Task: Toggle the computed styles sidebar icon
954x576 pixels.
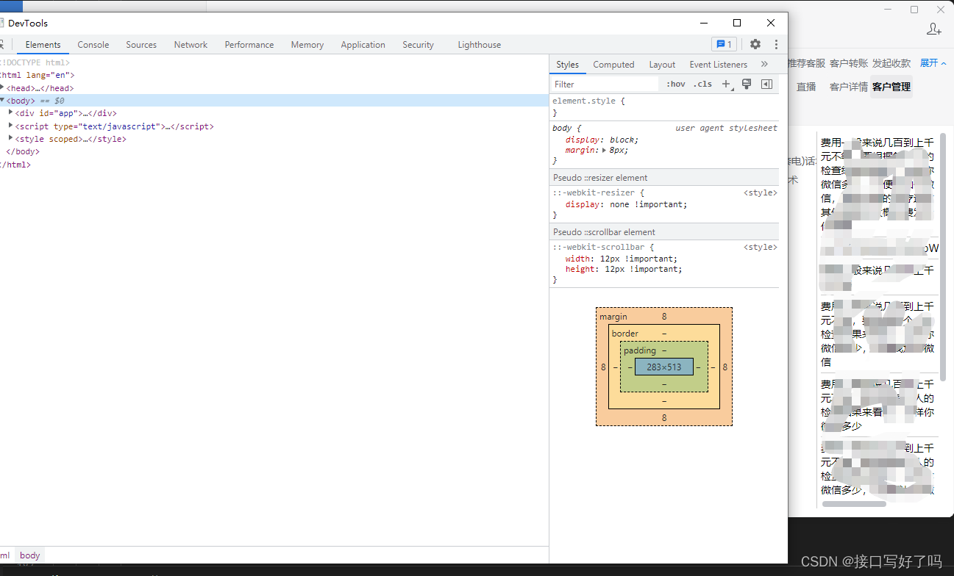Action: [767, 84]
